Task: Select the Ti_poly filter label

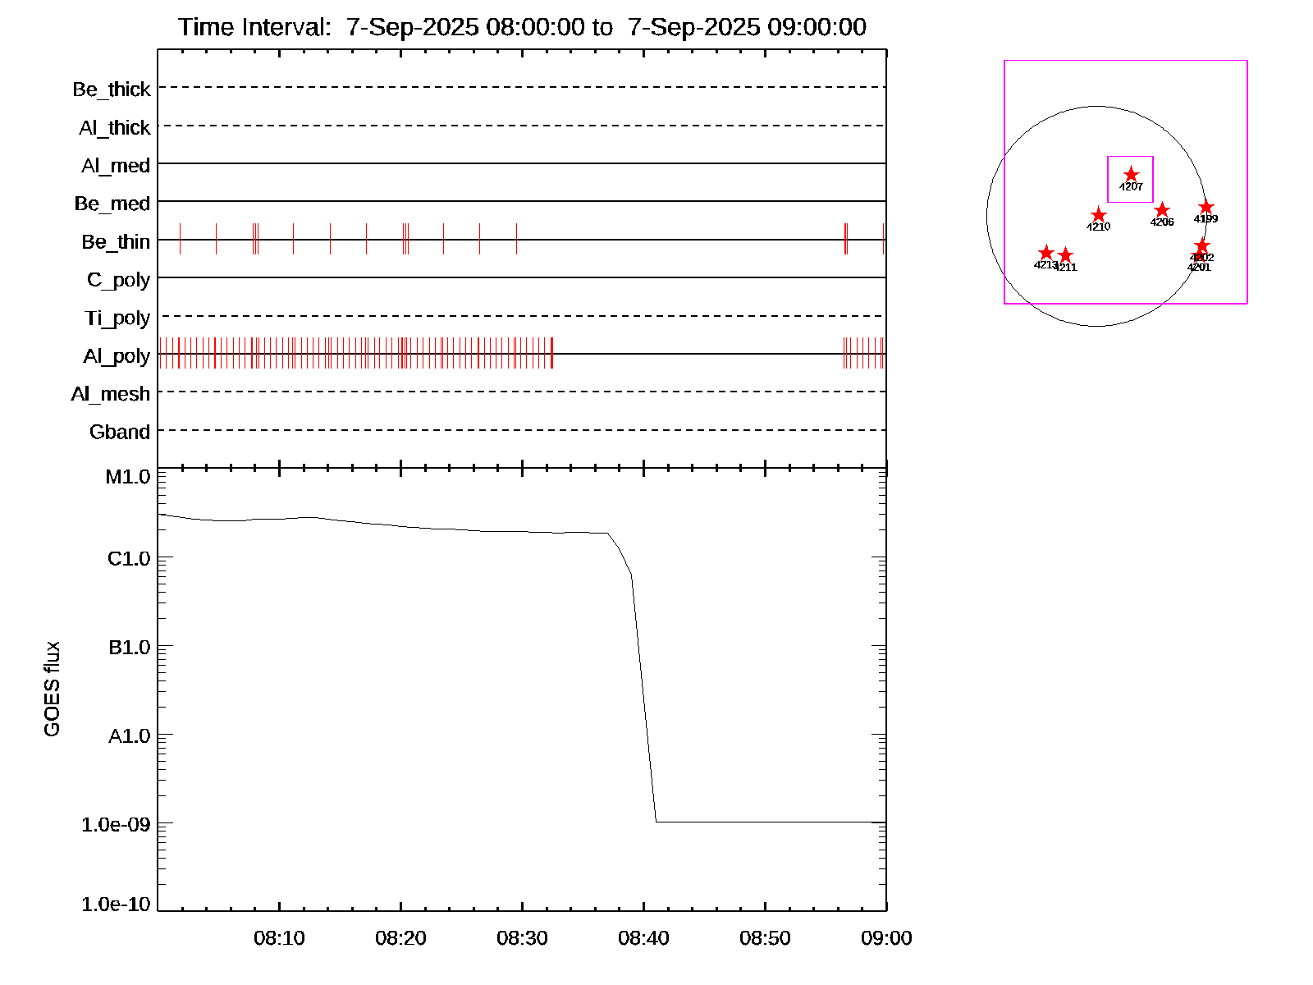Action: click(x=117, y=318)
